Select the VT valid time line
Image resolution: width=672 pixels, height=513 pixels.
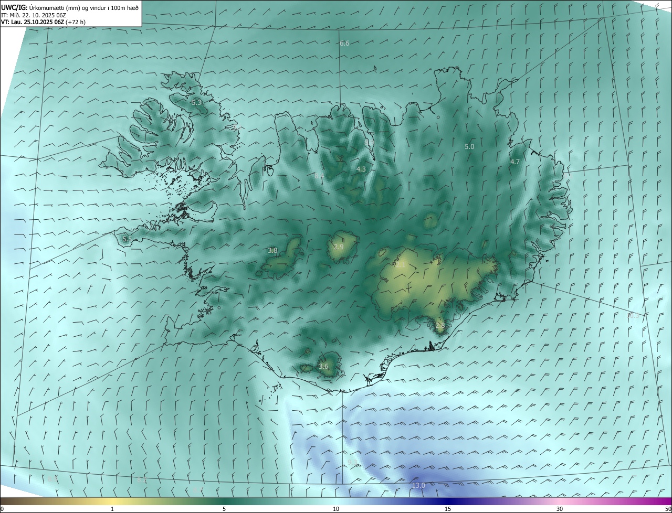(43, 22)
